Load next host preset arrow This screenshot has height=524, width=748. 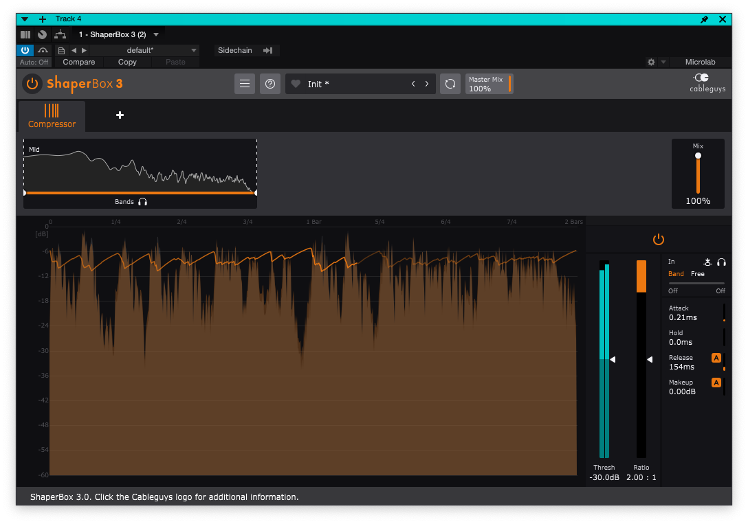tap(84, 50)
